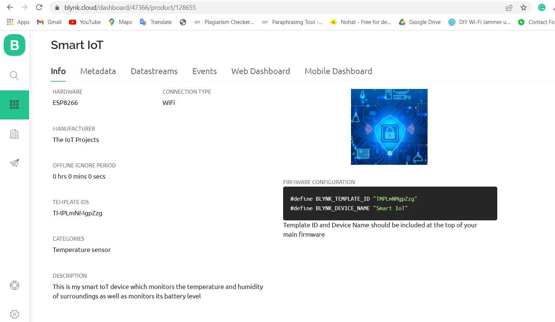Open the help lifebuoy icon
The height and width of the screenshot is (322, 555).
coord(14,285)
